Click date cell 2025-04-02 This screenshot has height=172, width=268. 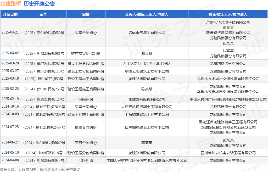point(10,53)
